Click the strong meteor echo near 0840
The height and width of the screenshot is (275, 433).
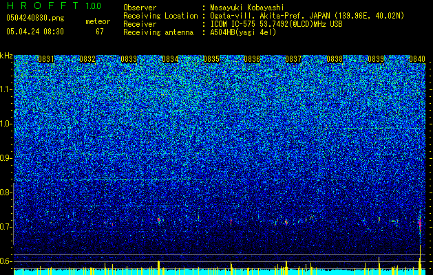click(x=420, y=223)
